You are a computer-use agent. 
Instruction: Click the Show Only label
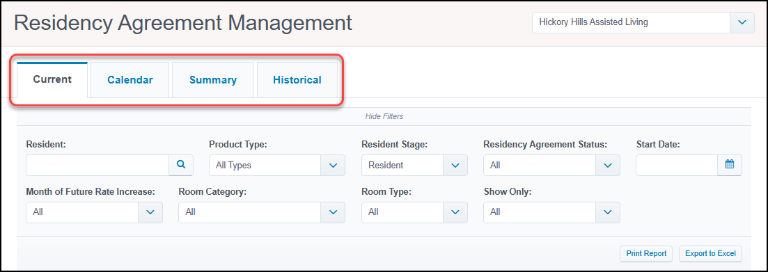pos(507,192)
